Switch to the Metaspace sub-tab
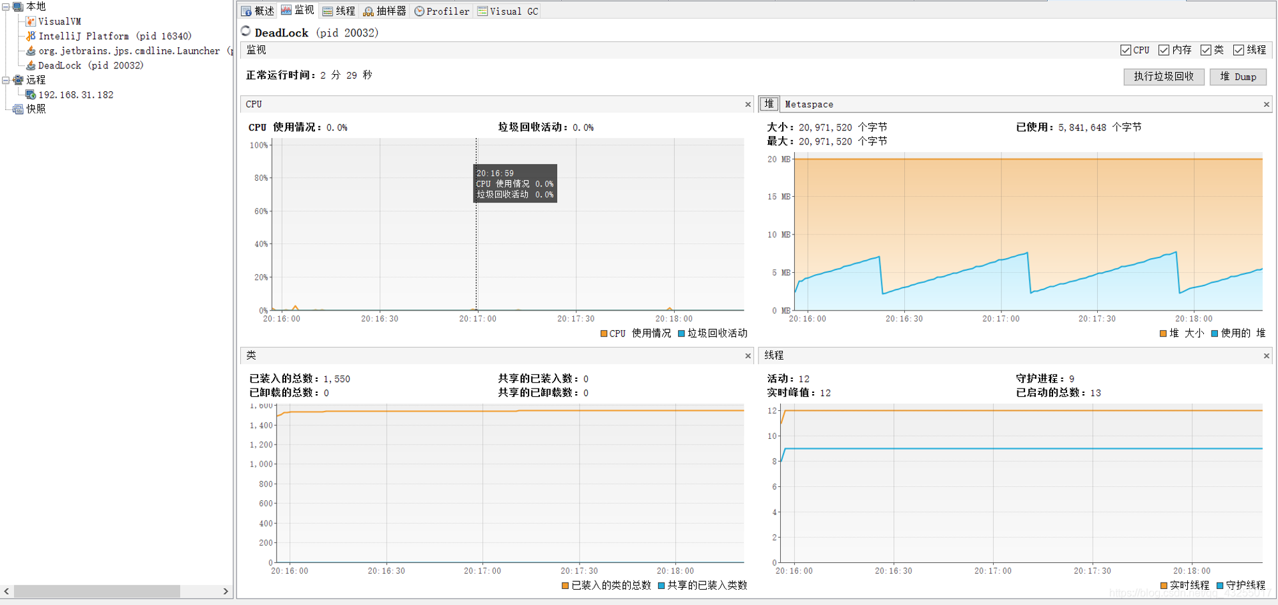The width and height of the screenshot is (1278, 605). pos(809,104)
